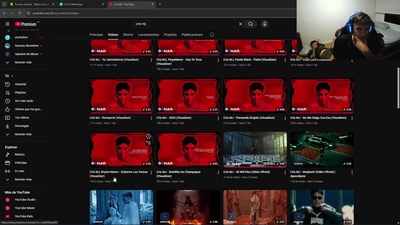Switch to Lanzamientos channel tab

tap(148, 35)
